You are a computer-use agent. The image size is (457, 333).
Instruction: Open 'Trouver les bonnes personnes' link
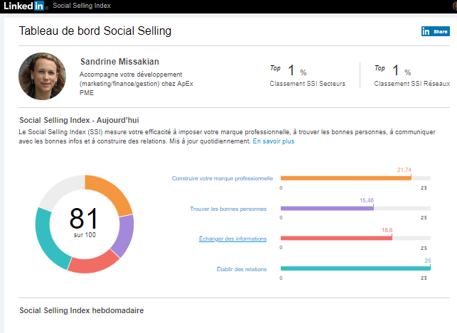pyautogui.click(x=228, y=209)
